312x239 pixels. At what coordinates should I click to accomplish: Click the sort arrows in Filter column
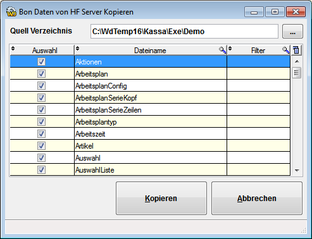[230, 49]
